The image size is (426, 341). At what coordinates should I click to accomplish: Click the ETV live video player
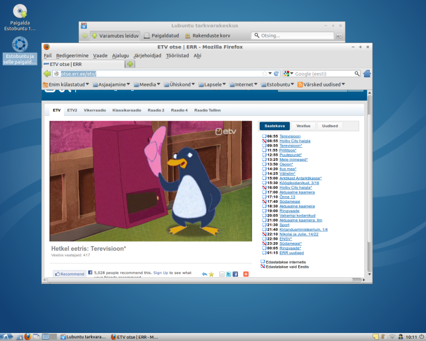[151, 181]
